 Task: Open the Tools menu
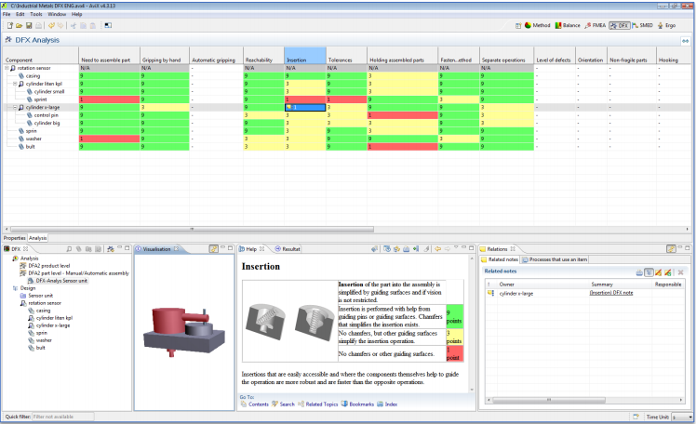point(36,15)
